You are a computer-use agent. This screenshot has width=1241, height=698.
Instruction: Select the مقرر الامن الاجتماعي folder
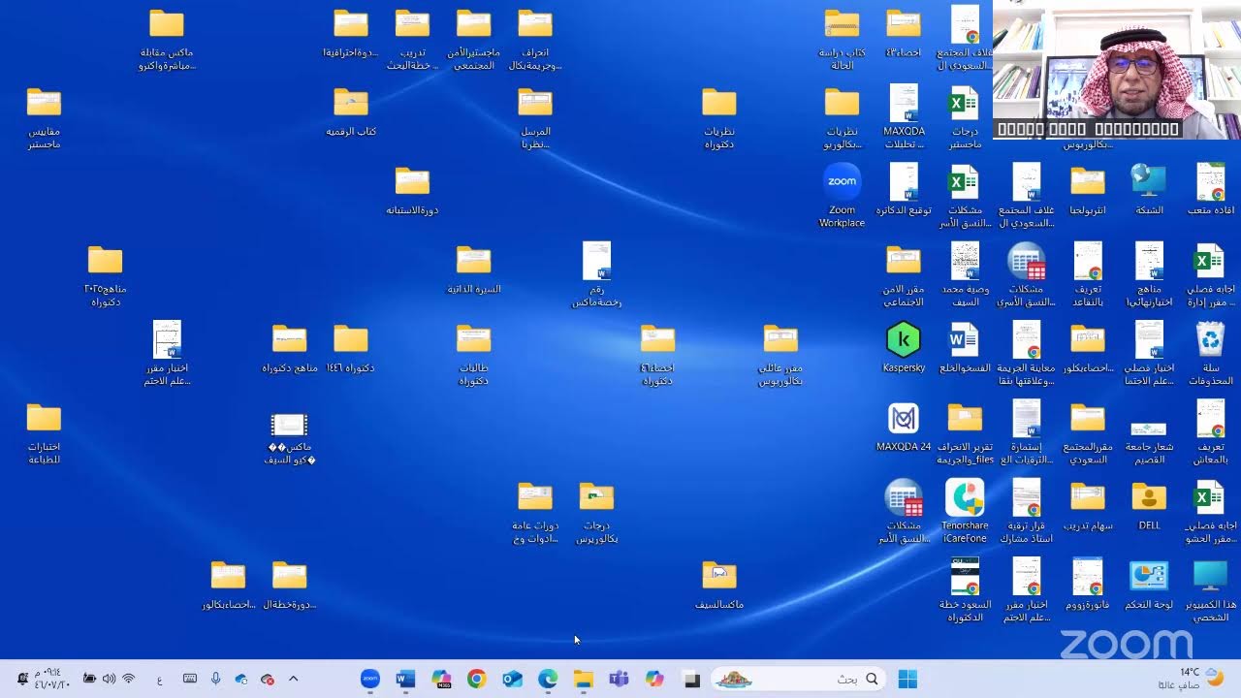pyautogui.click(x=904, y=275)
